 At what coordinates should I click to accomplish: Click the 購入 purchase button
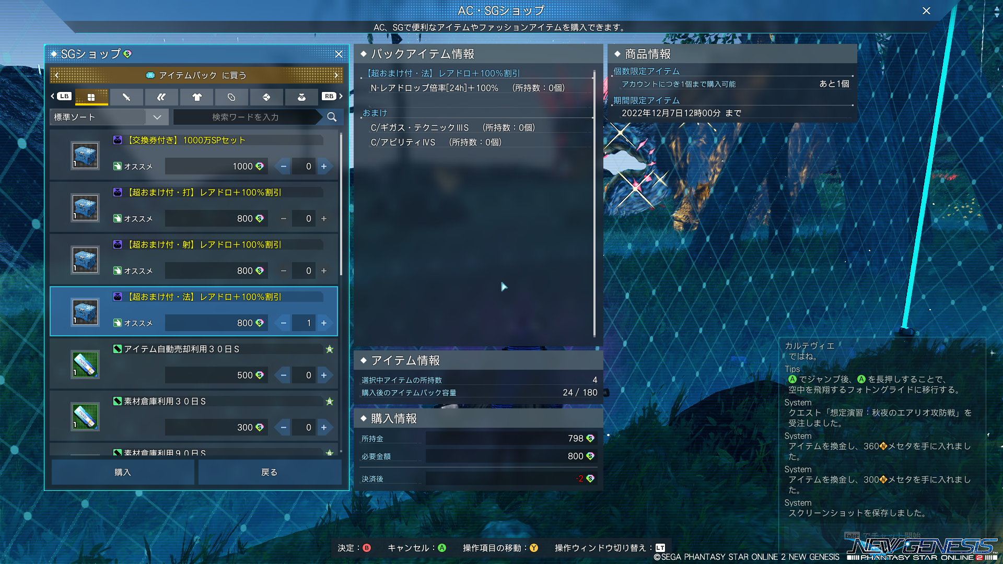click(123, 472)
